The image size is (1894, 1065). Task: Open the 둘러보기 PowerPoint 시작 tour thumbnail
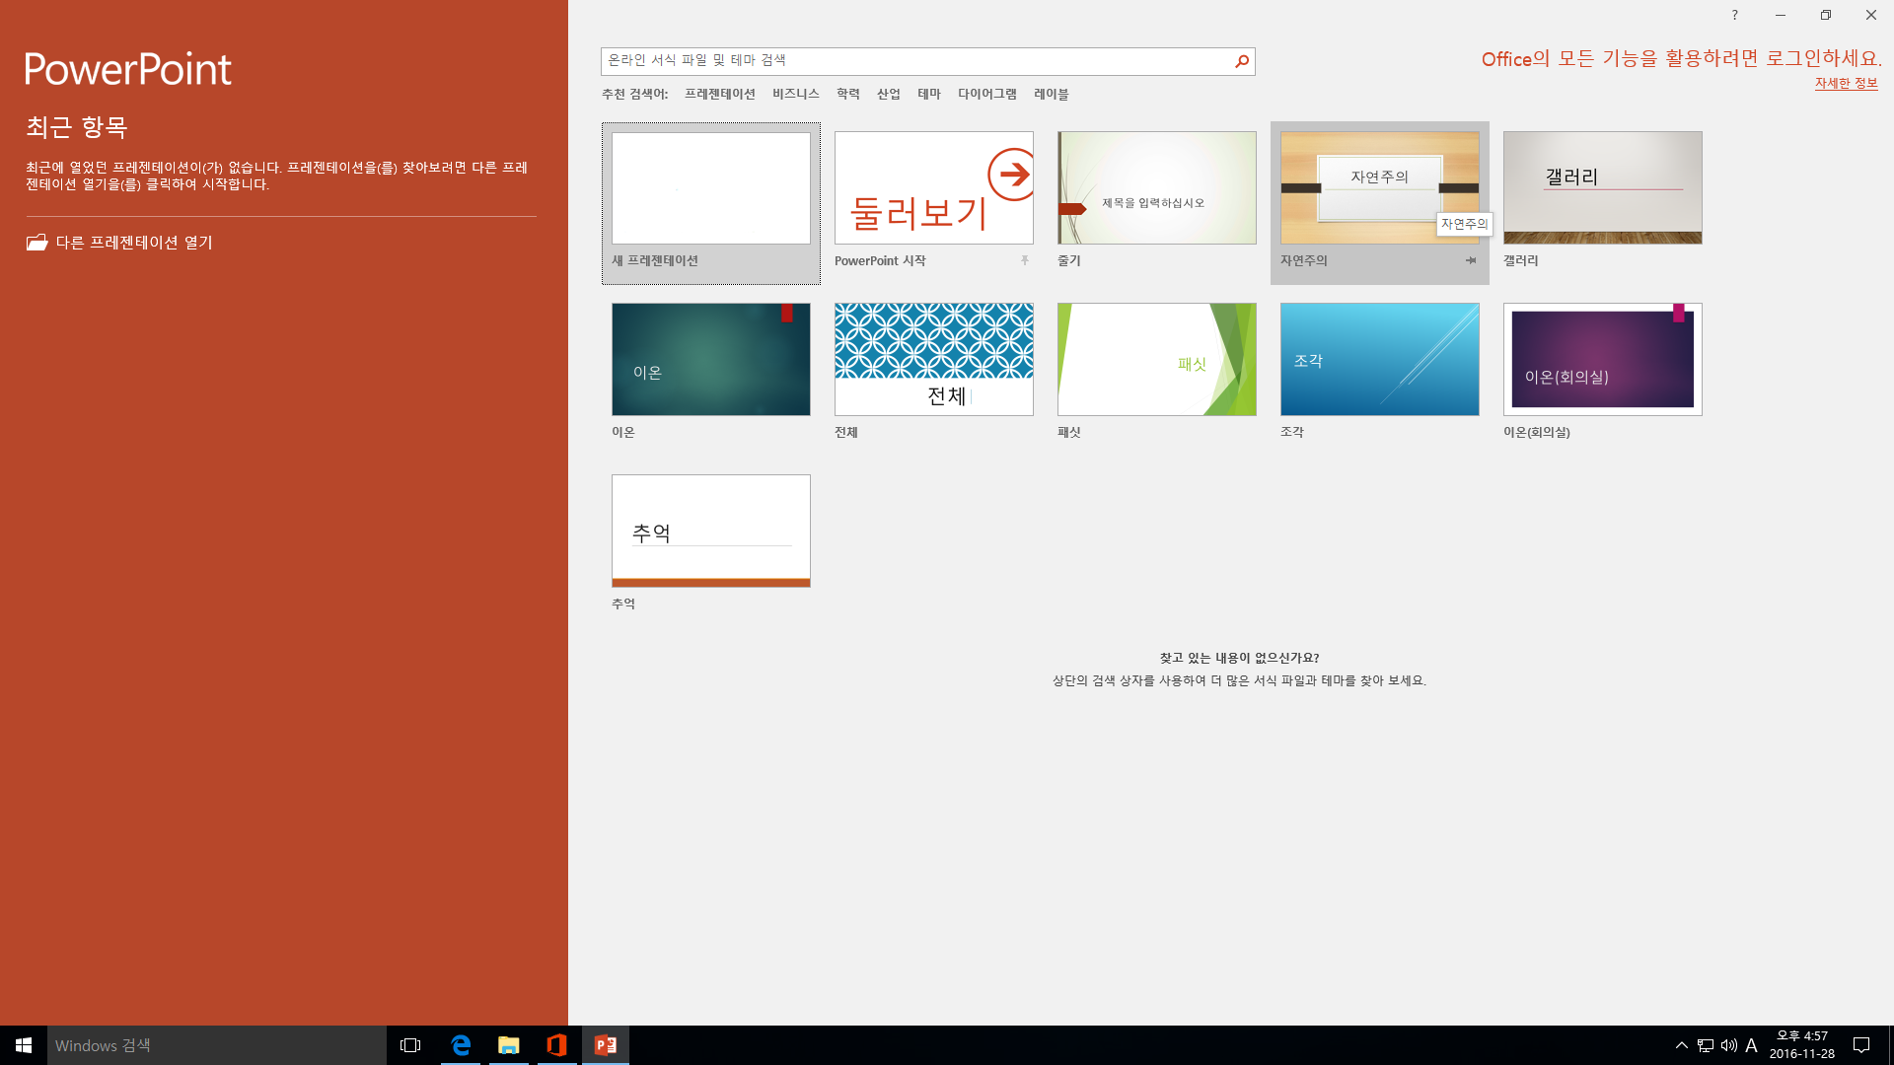tap(934, 188)
